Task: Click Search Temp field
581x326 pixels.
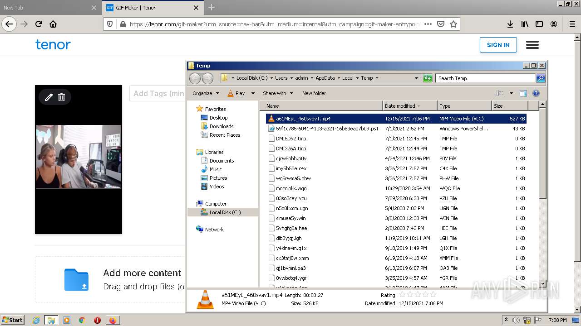Action: (x=485, y=78)
